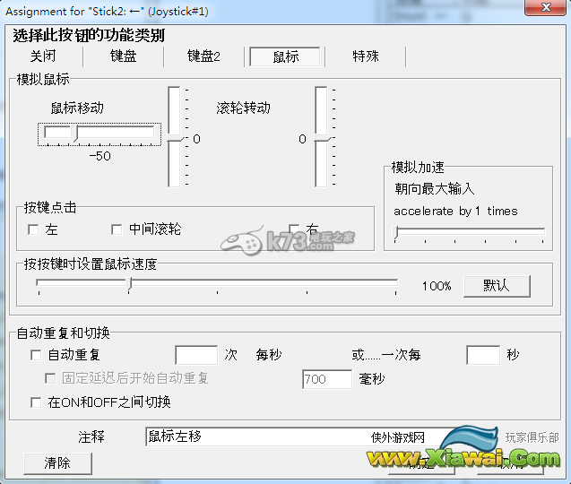The image size is (571, 484).
Task: Click the vertical mouse movement slider
Action: point(175,137)
